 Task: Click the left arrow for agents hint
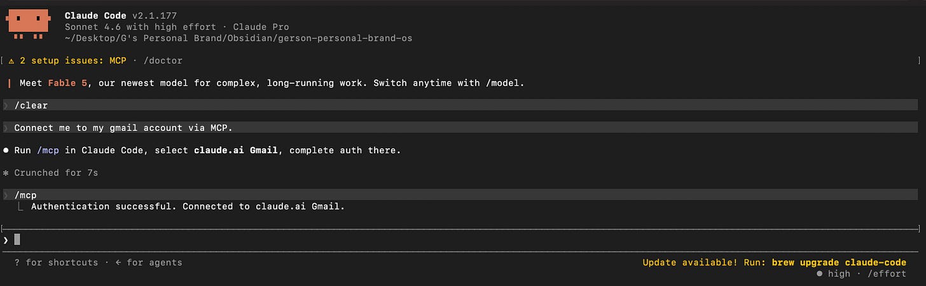(119, 262)
